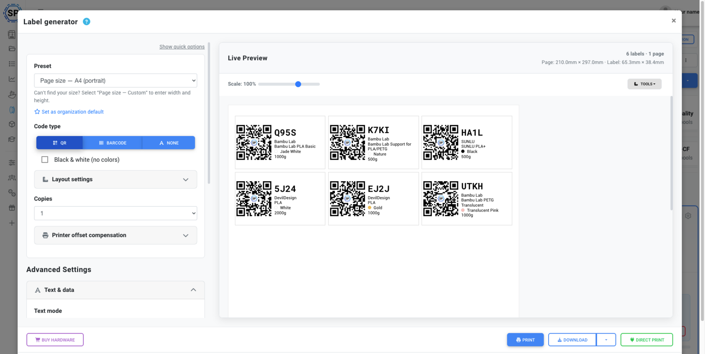Click the '6 labels · 1 page' text

645,54
